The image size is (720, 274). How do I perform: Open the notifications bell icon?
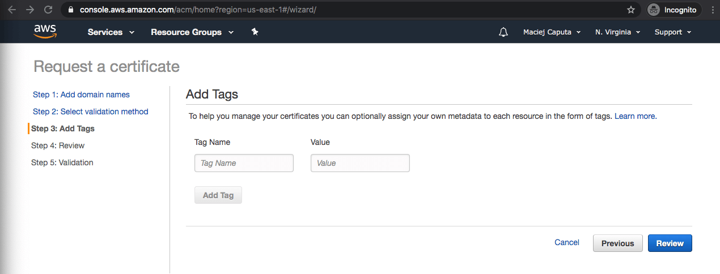tap(503, 32)
